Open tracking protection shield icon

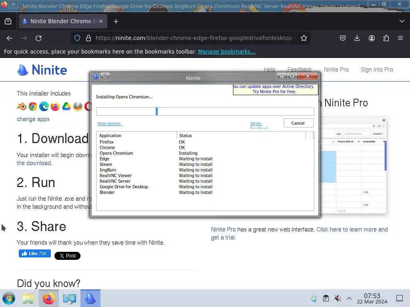pos(77,38)
